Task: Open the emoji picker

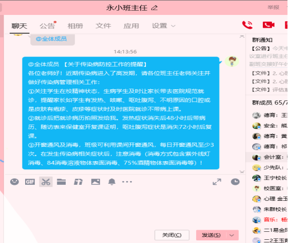Action: 14,182
